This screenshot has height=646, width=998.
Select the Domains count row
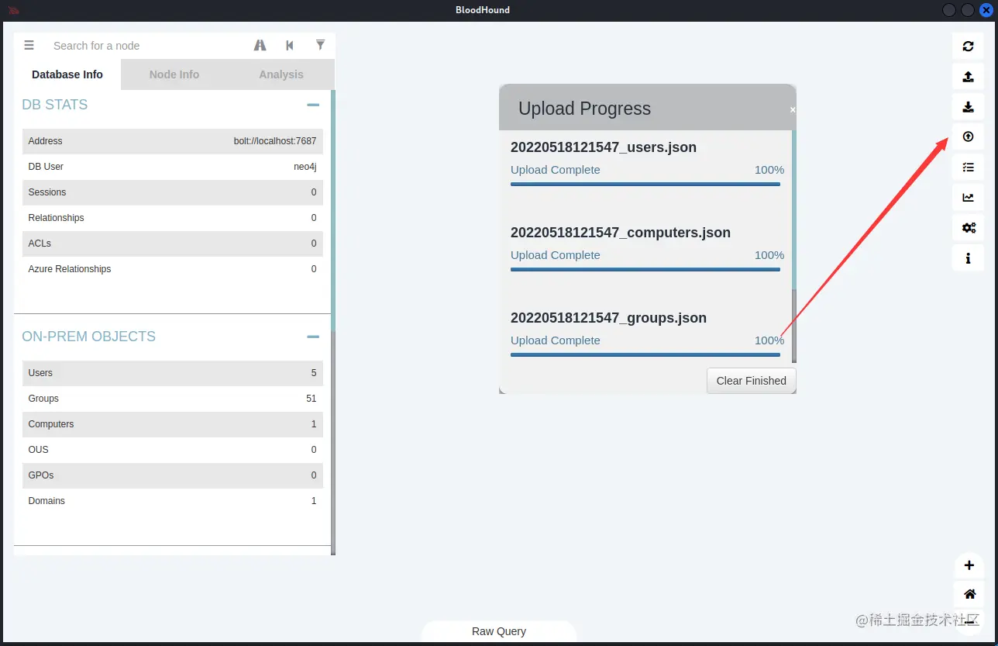[x=173, y=501]
